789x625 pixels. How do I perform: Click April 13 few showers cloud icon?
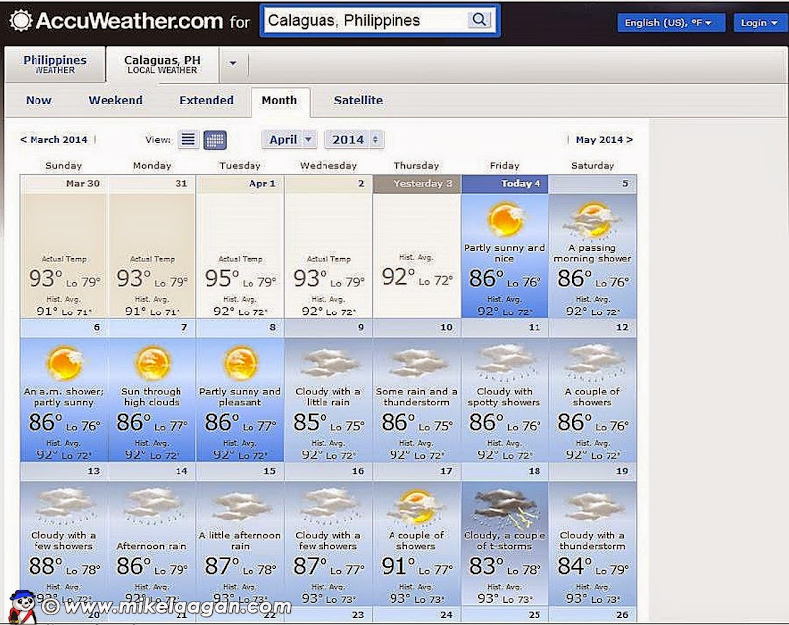[x=64, y=507]
